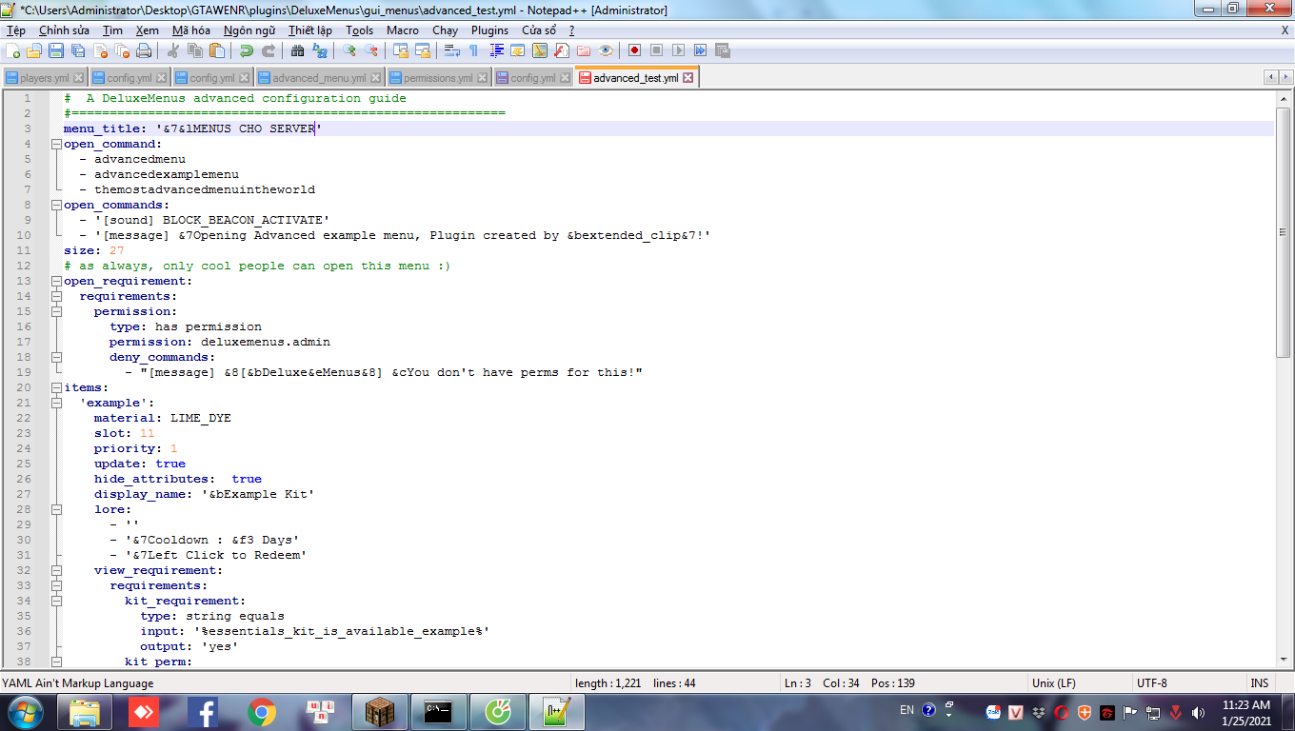Undo the last edit with the green arrow
This screenshot has height=731, width=1295.
[247, 50]
